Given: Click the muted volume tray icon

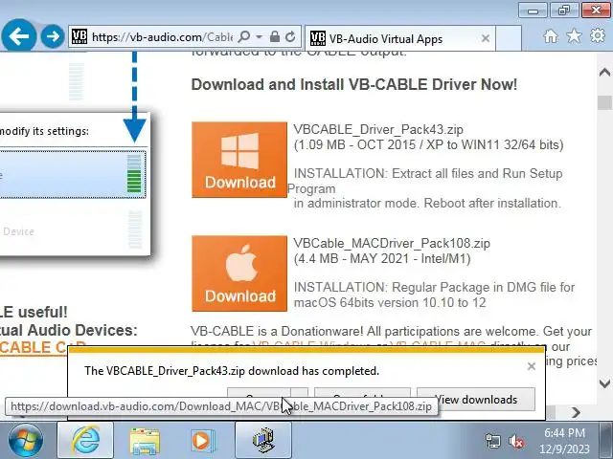Looking at the screenshot, I should tap(515, 442).
